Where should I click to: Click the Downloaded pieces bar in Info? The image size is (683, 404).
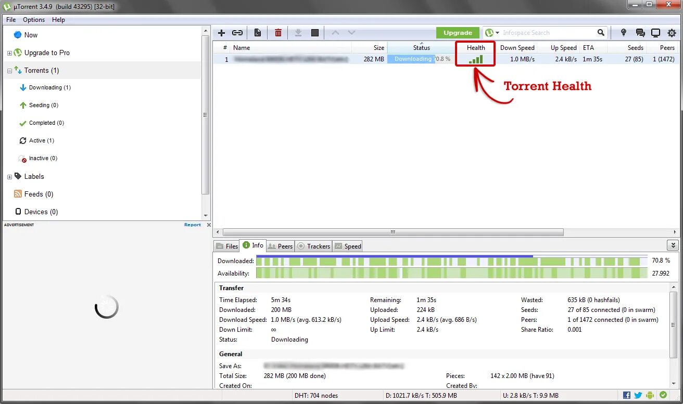452,260
